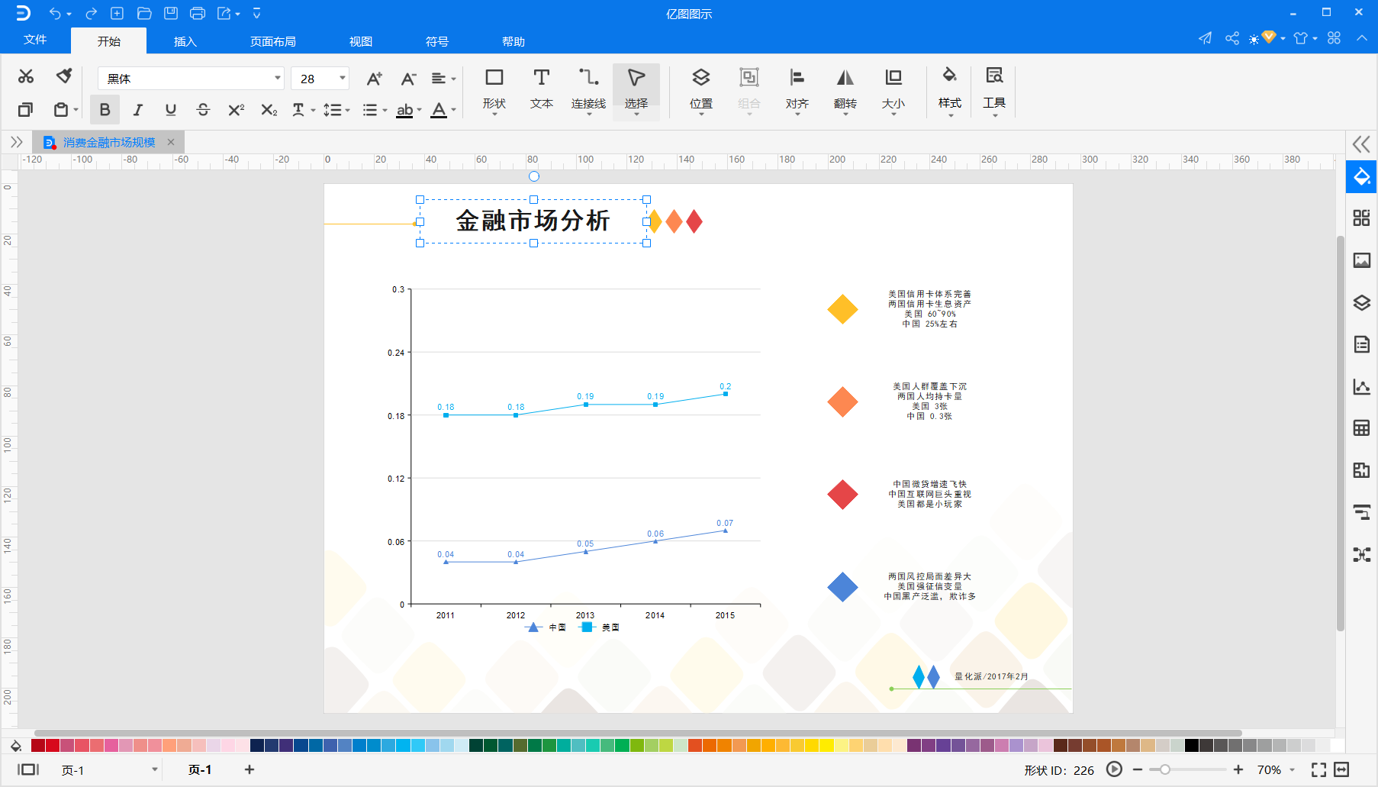This screenshot has width=1378, height=787.
Task: Toggle Italic formatting
Action: 138,110
